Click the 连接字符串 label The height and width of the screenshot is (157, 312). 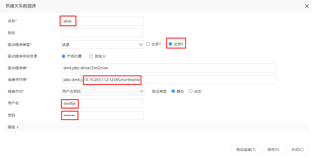(x=17, y=80)
